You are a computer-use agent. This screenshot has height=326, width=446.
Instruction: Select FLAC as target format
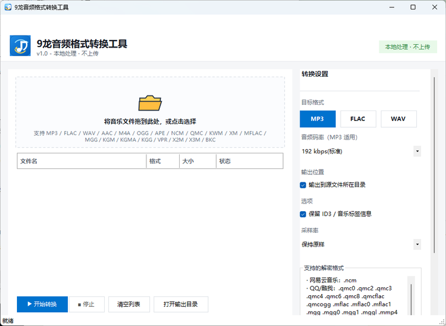(358, 119)
